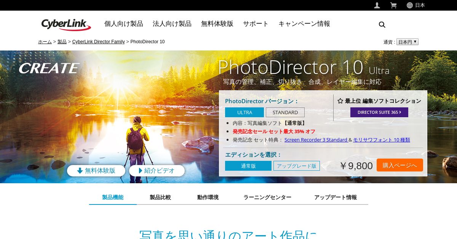Open モリサワフォント 10 種類 link
Screen dimensions: 457x239
pyautogui.click(x=382, y=140)
